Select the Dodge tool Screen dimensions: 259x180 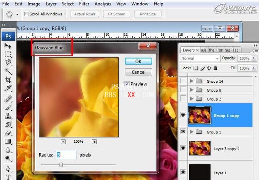pos(8,159)
